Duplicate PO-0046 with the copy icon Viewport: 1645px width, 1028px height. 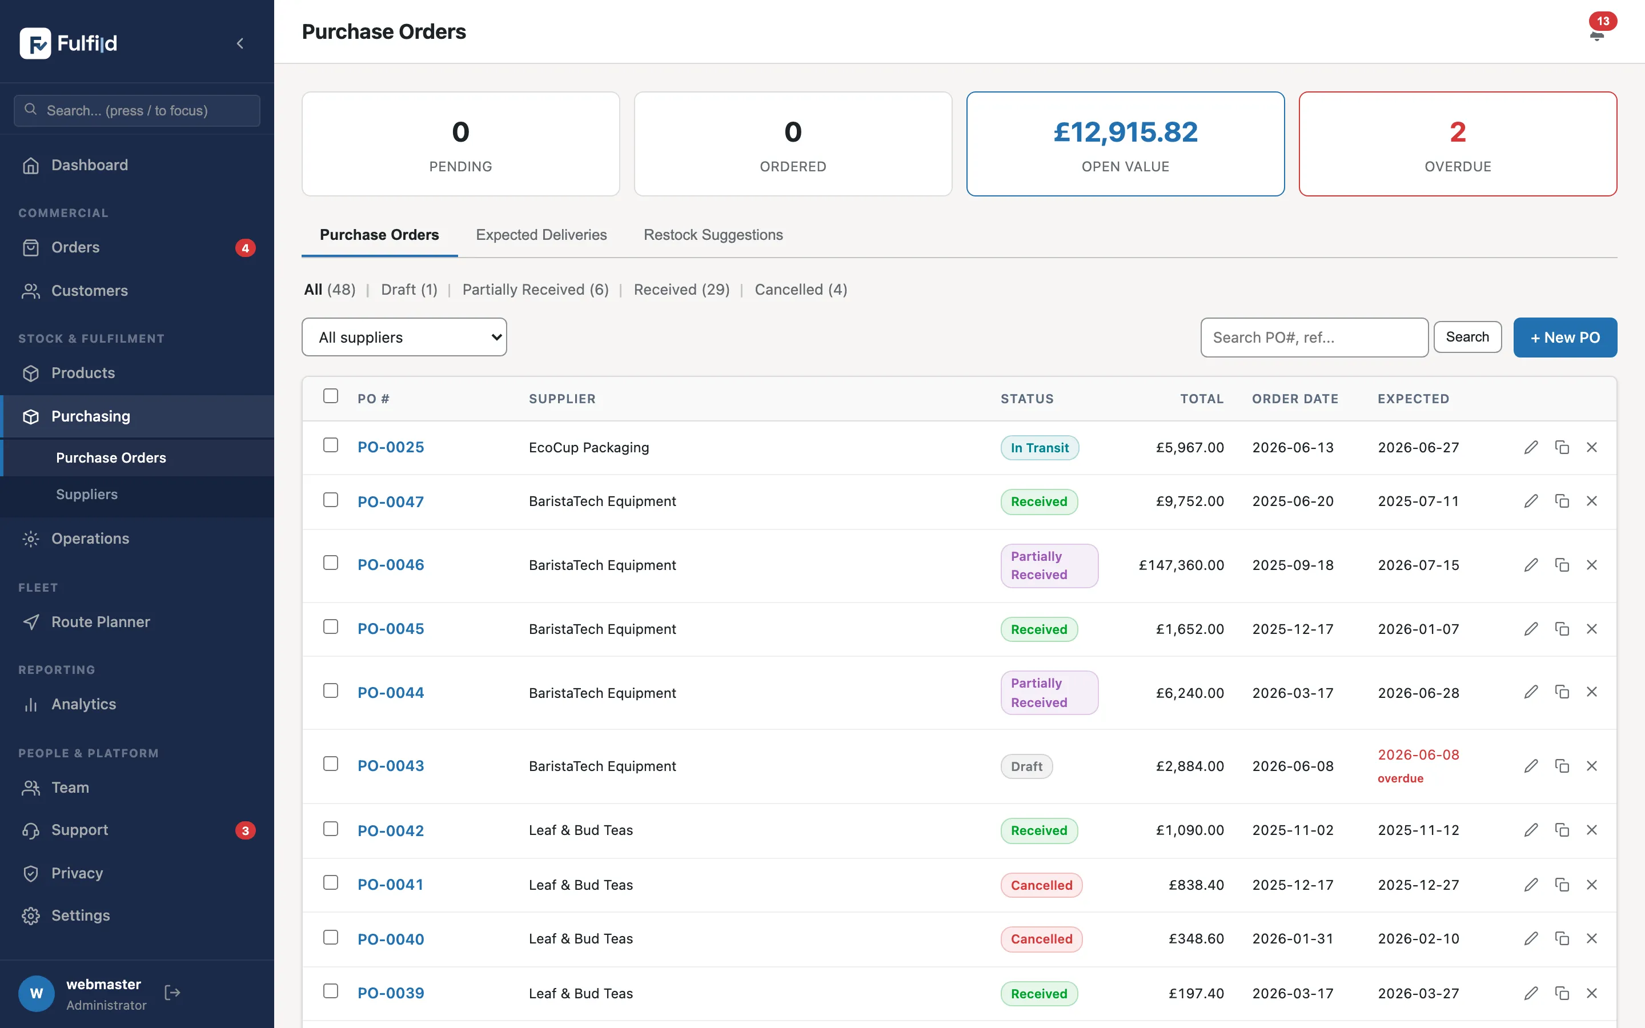1562,565
